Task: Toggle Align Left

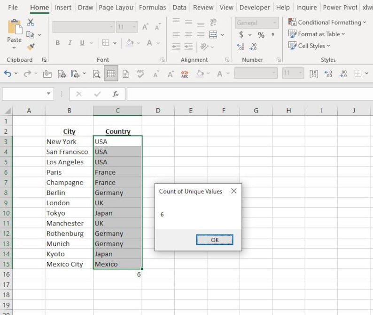Action: tap(176, 35)
